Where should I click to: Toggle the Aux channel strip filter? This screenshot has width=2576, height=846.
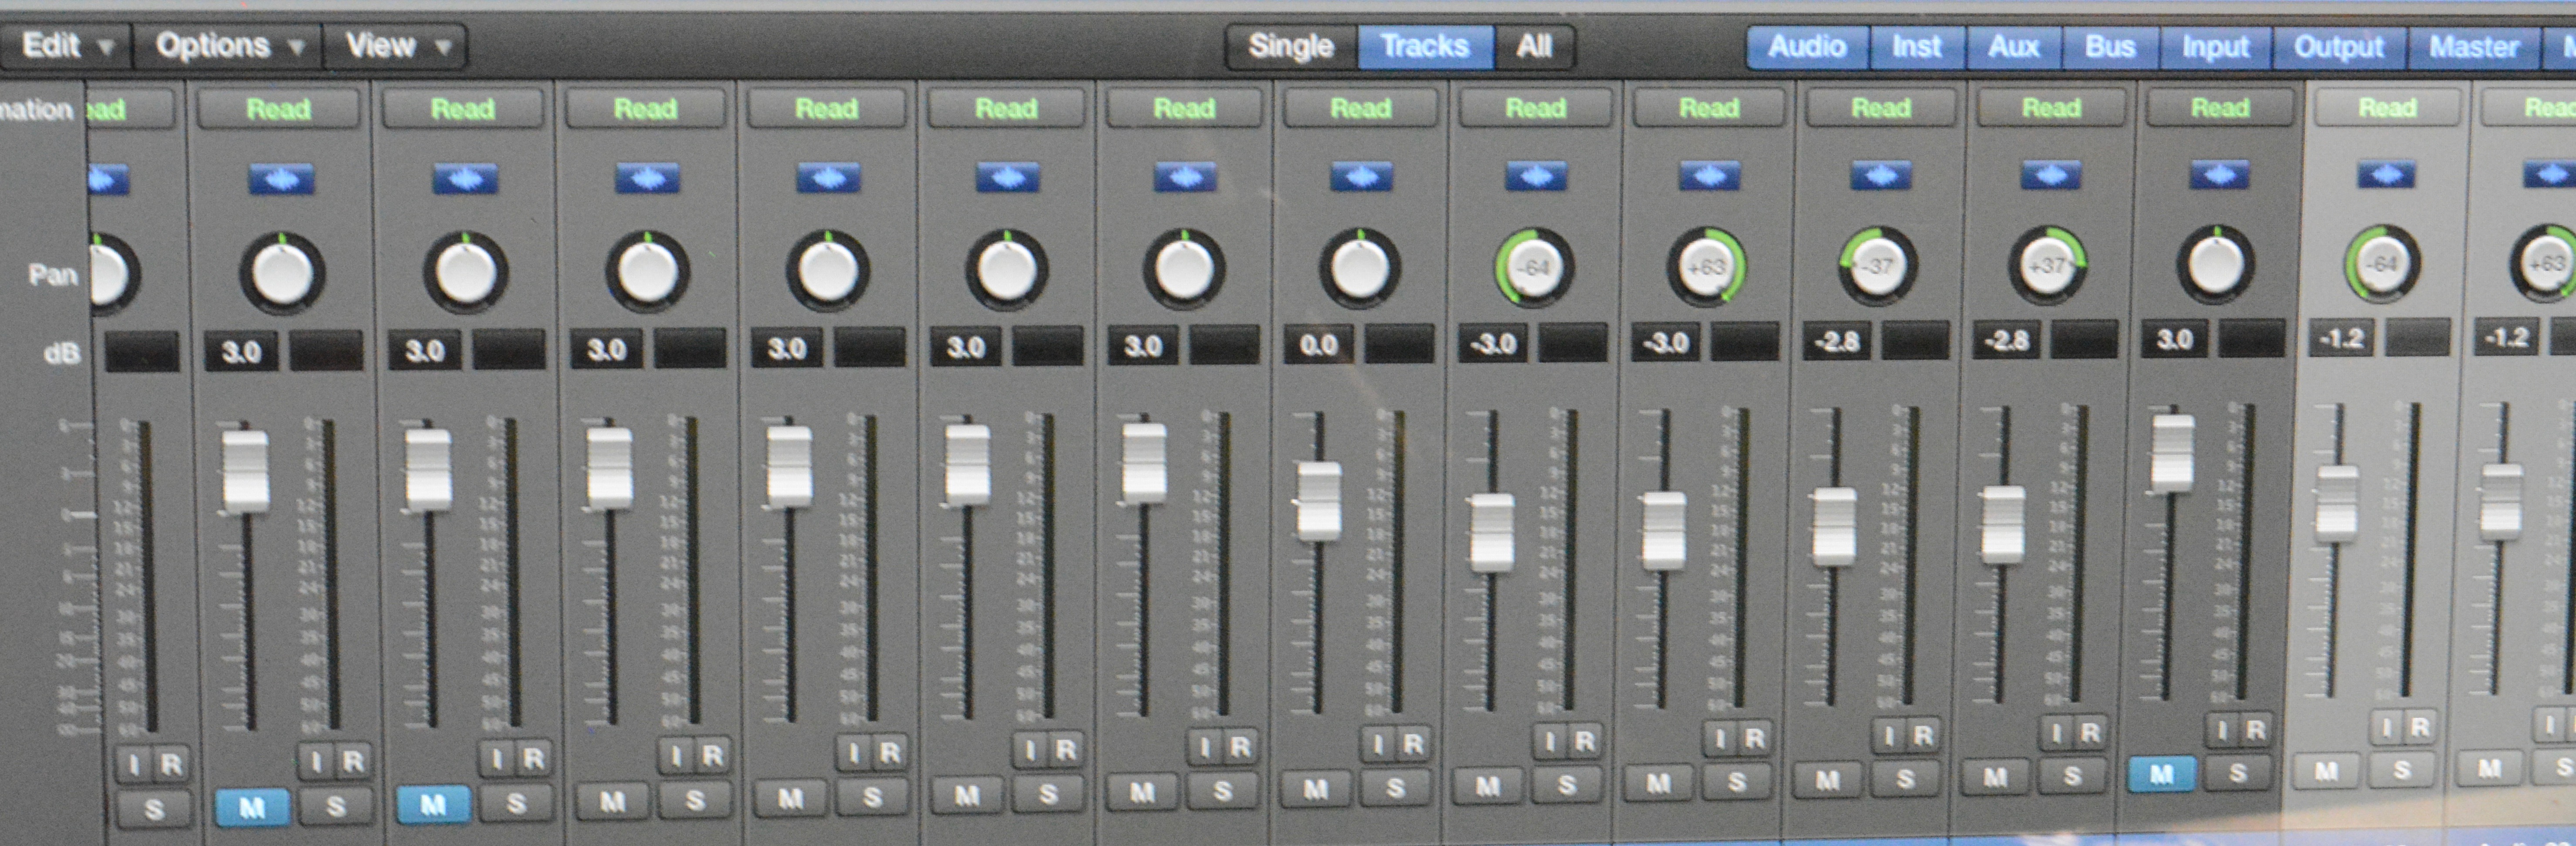pyautogui.click(x=2013, y=47)
